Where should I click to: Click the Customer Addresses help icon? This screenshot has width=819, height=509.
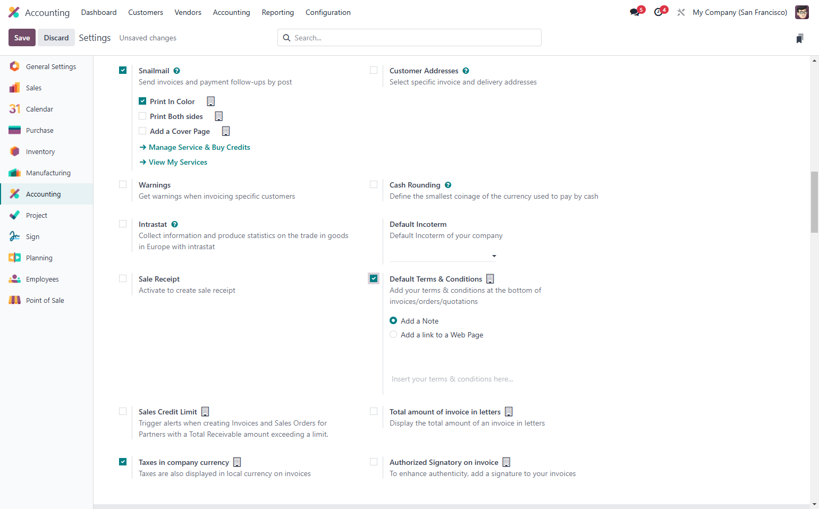[466, 71]
